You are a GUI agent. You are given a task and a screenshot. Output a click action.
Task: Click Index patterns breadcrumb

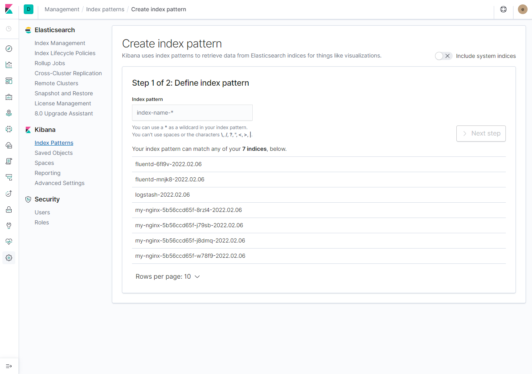pos(105,9)
